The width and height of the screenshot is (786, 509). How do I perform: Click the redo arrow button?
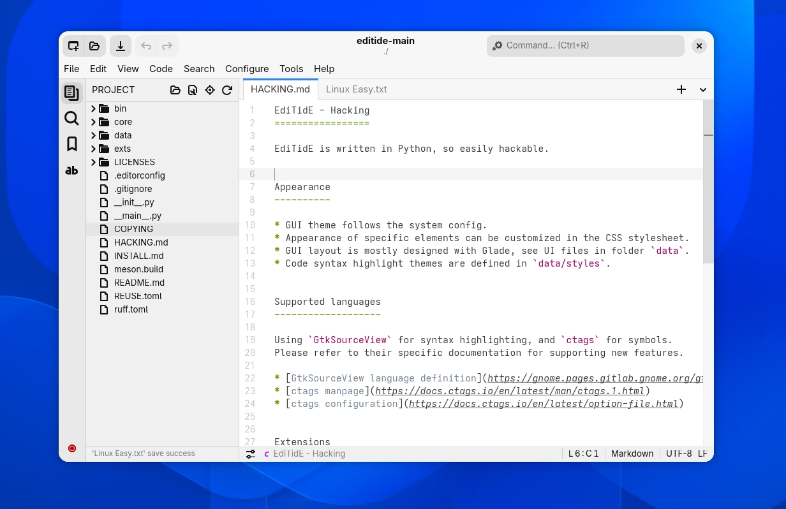click(x=167, y=46)
